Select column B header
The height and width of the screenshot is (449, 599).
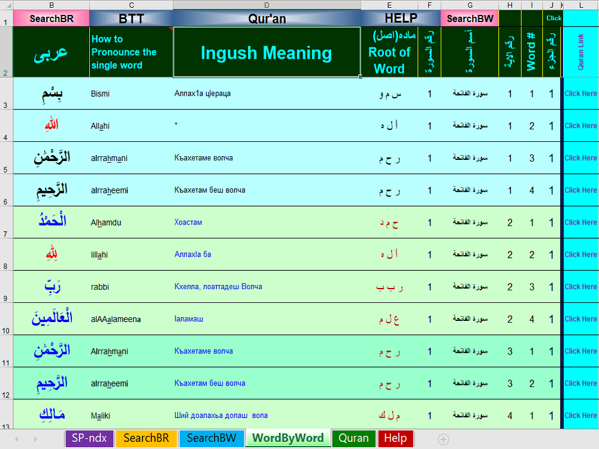click(51, 5)
